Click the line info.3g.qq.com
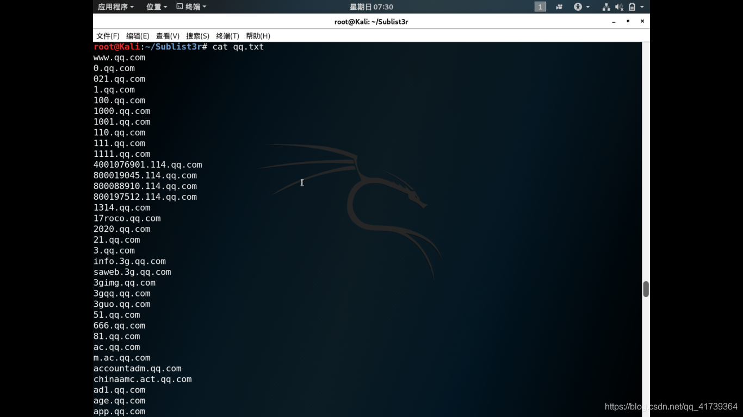The width and height of the screenshot is (743, 417). click(x=129, y=261)
